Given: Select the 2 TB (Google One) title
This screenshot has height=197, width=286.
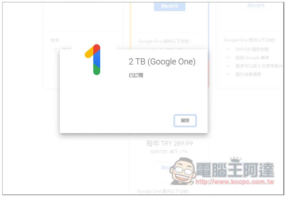Looking at the screenshot, I should (162, 62).
